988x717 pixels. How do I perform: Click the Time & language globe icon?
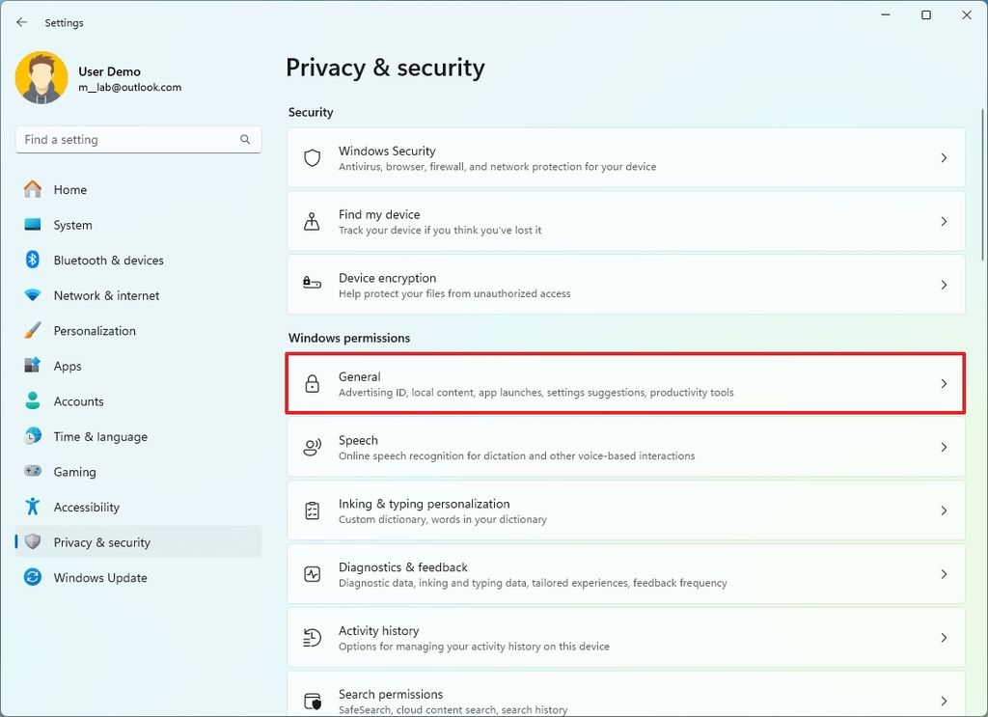pyautogui.click(x=33, y=436)
